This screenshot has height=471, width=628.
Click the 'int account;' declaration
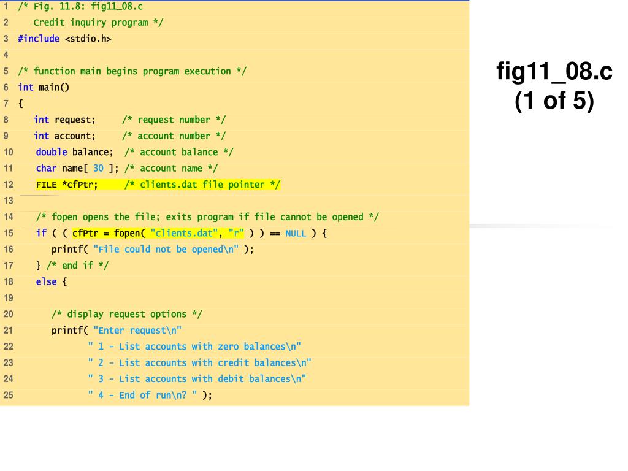[64, 136]
